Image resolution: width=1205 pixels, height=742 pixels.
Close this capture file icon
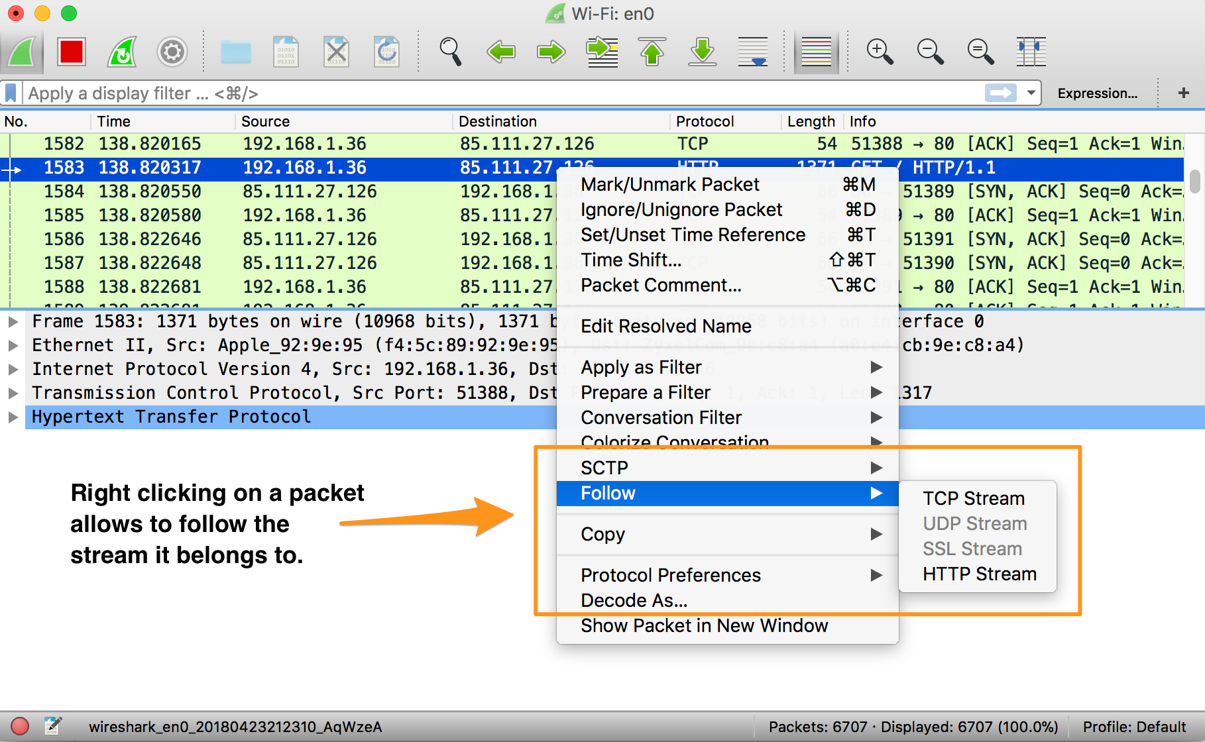(337, 52)
